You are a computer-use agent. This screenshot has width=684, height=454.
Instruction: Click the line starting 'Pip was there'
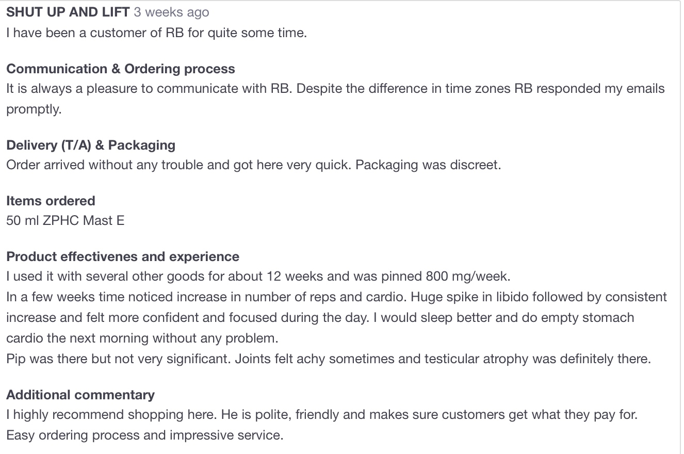(x=329, y=359)
